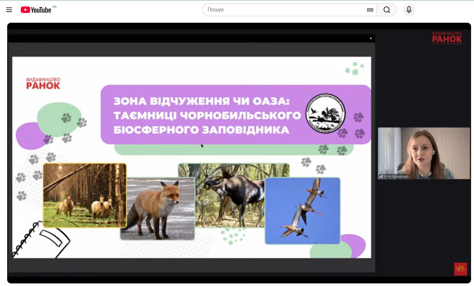Image resolution: width=474 pixels, height=286 pixels.
Task: Open the YouTube guide hamburger menu
Action: tap(9, 10)
